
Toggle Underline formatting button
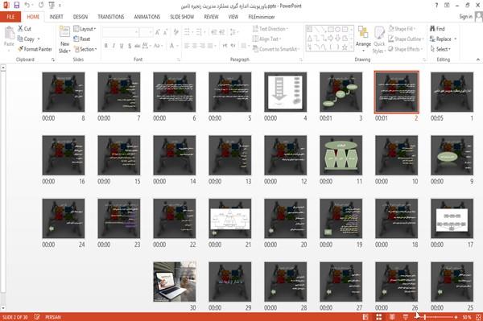point(122,46)
